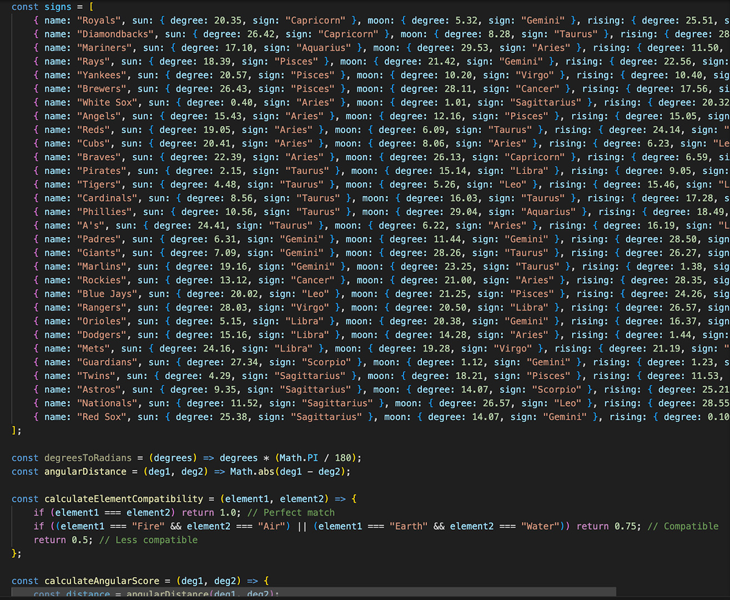The height and width of the screenshot is (600, 730).
Task: Click on the "Phillies" string
Action: pyautogui.click(x=105, y=212)
